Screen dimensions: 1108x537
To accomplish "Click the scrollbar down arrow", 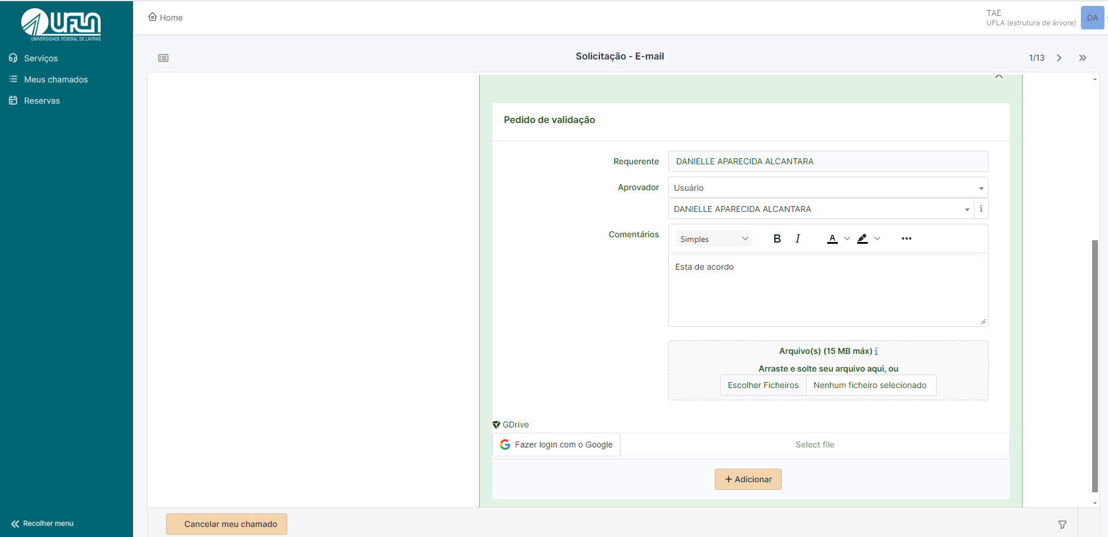I will coord(1095,503).
